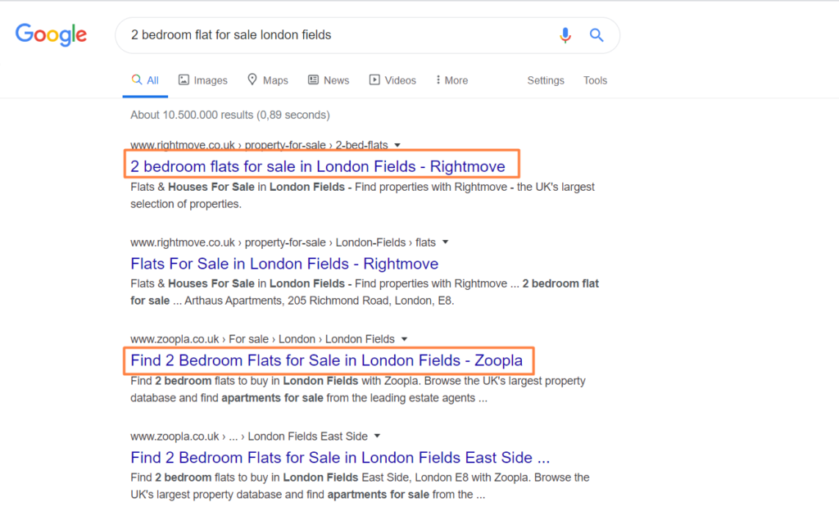Open the Images tab
Viewport: 839px width, 516px height.
point(202,80)
